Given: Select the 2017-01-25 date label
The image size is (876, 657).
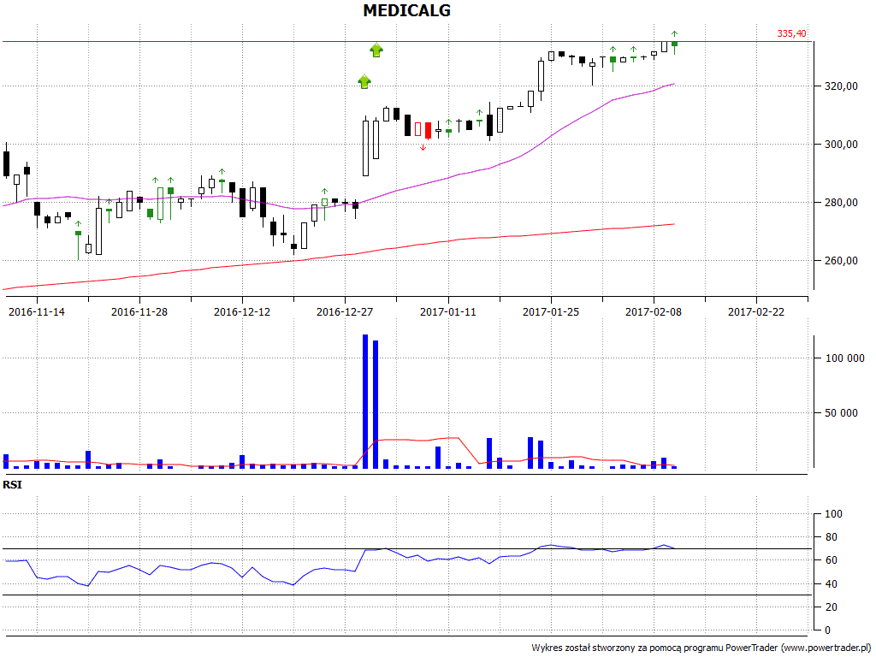Looking at the screenshot, I should 550,312.
